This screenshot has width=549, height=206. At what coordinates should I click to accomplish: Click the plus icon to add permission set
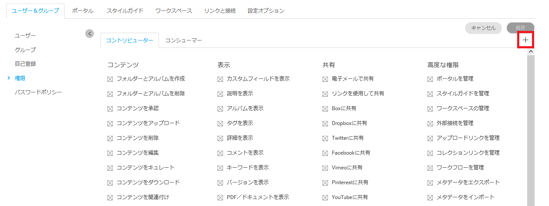(525, 40)
